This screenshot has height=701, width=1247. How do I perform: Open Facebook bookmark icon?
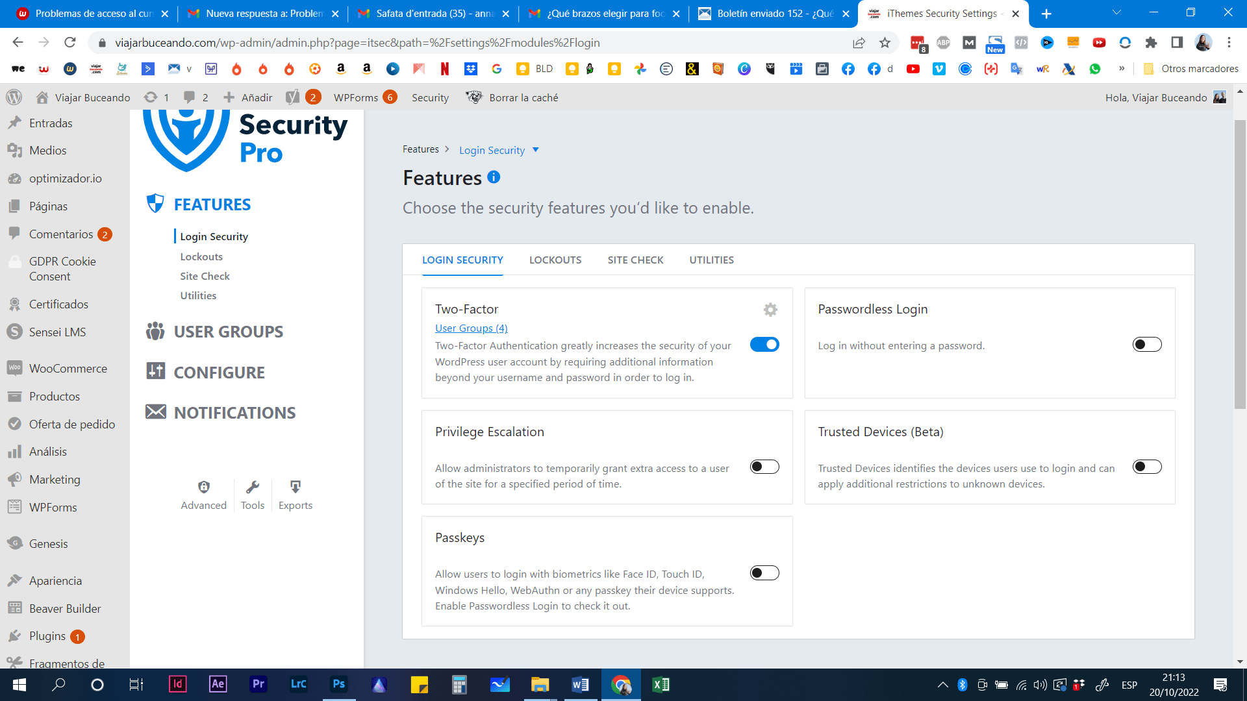(848, 69)
